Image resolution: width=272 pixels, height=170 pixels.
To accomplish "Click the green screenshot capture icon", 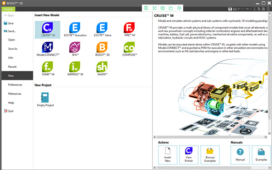I will point(162,8).
